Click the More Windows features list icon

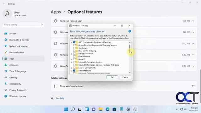coord(55,86)
